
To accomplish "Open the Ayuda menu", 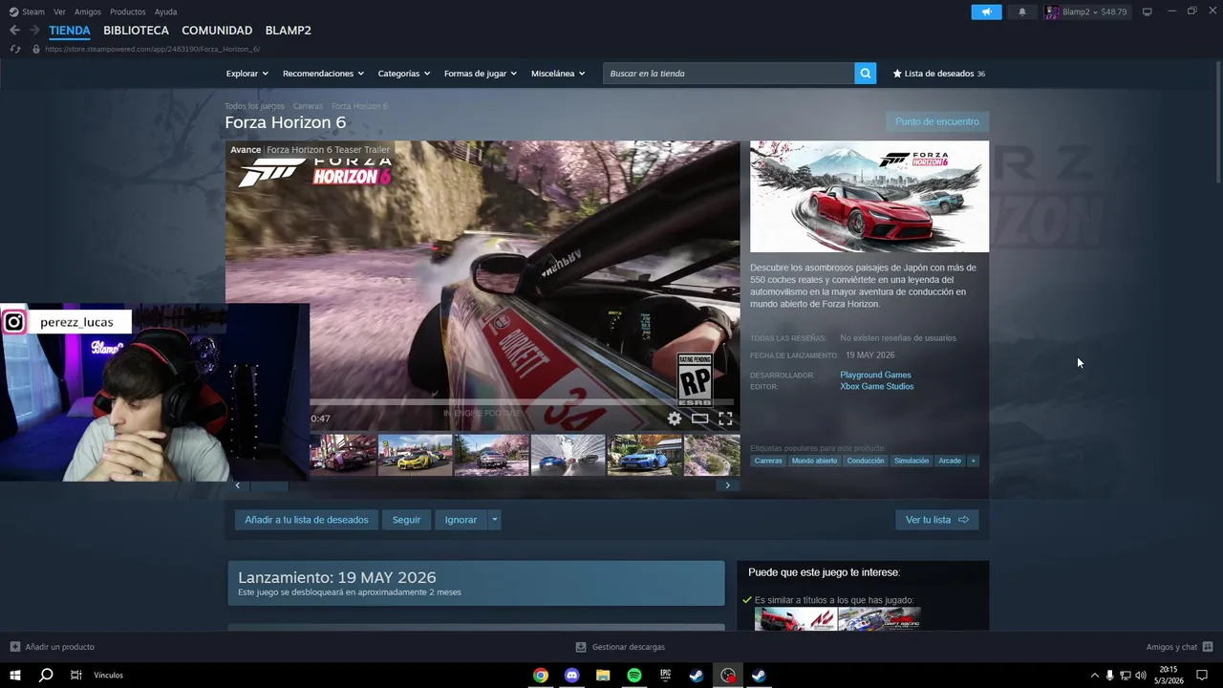I will 165,11.
